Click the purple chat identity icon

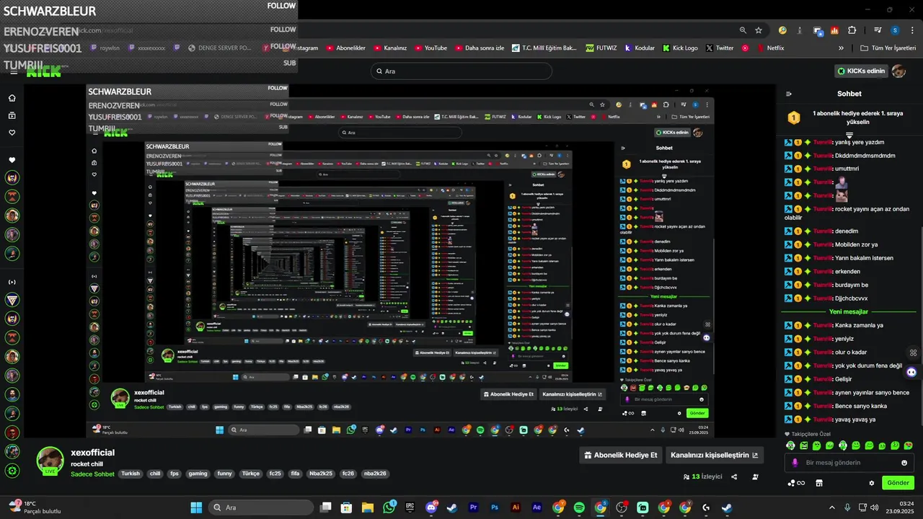point(795,463)
